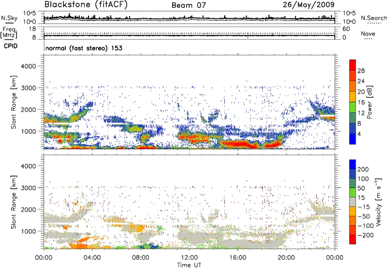Click the light green 12–16 dB Power colorbar segment
387x268 pixels.
(353, 107)
